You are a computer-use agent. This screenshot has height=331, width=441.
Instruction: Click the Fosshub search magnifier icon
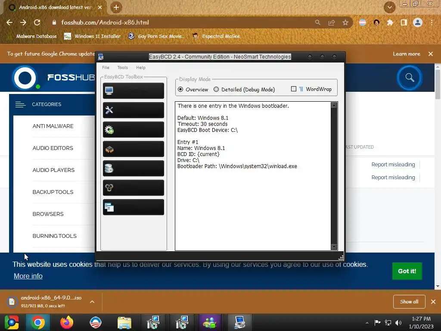410,78
